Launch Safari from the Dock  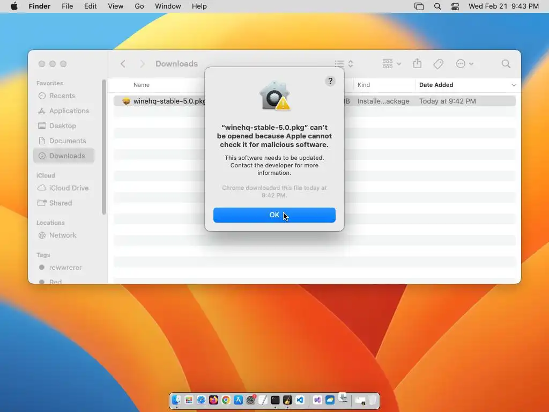pyautogui.click(x=202, y=400)
